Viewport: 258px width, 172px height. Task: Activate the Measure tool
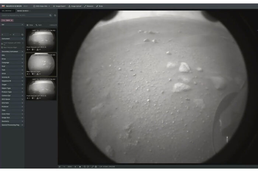click(89, 6)
